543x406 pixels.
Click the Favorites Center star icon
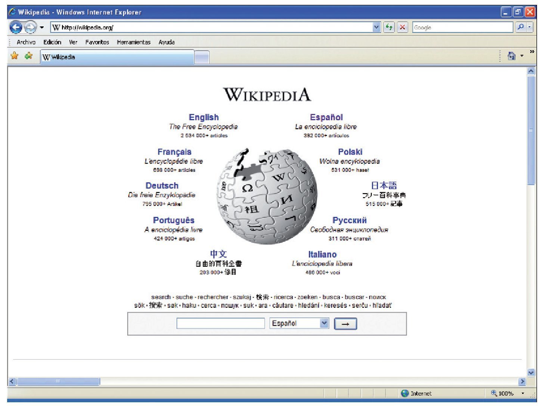pyautogui.click(x=15, y=56)
